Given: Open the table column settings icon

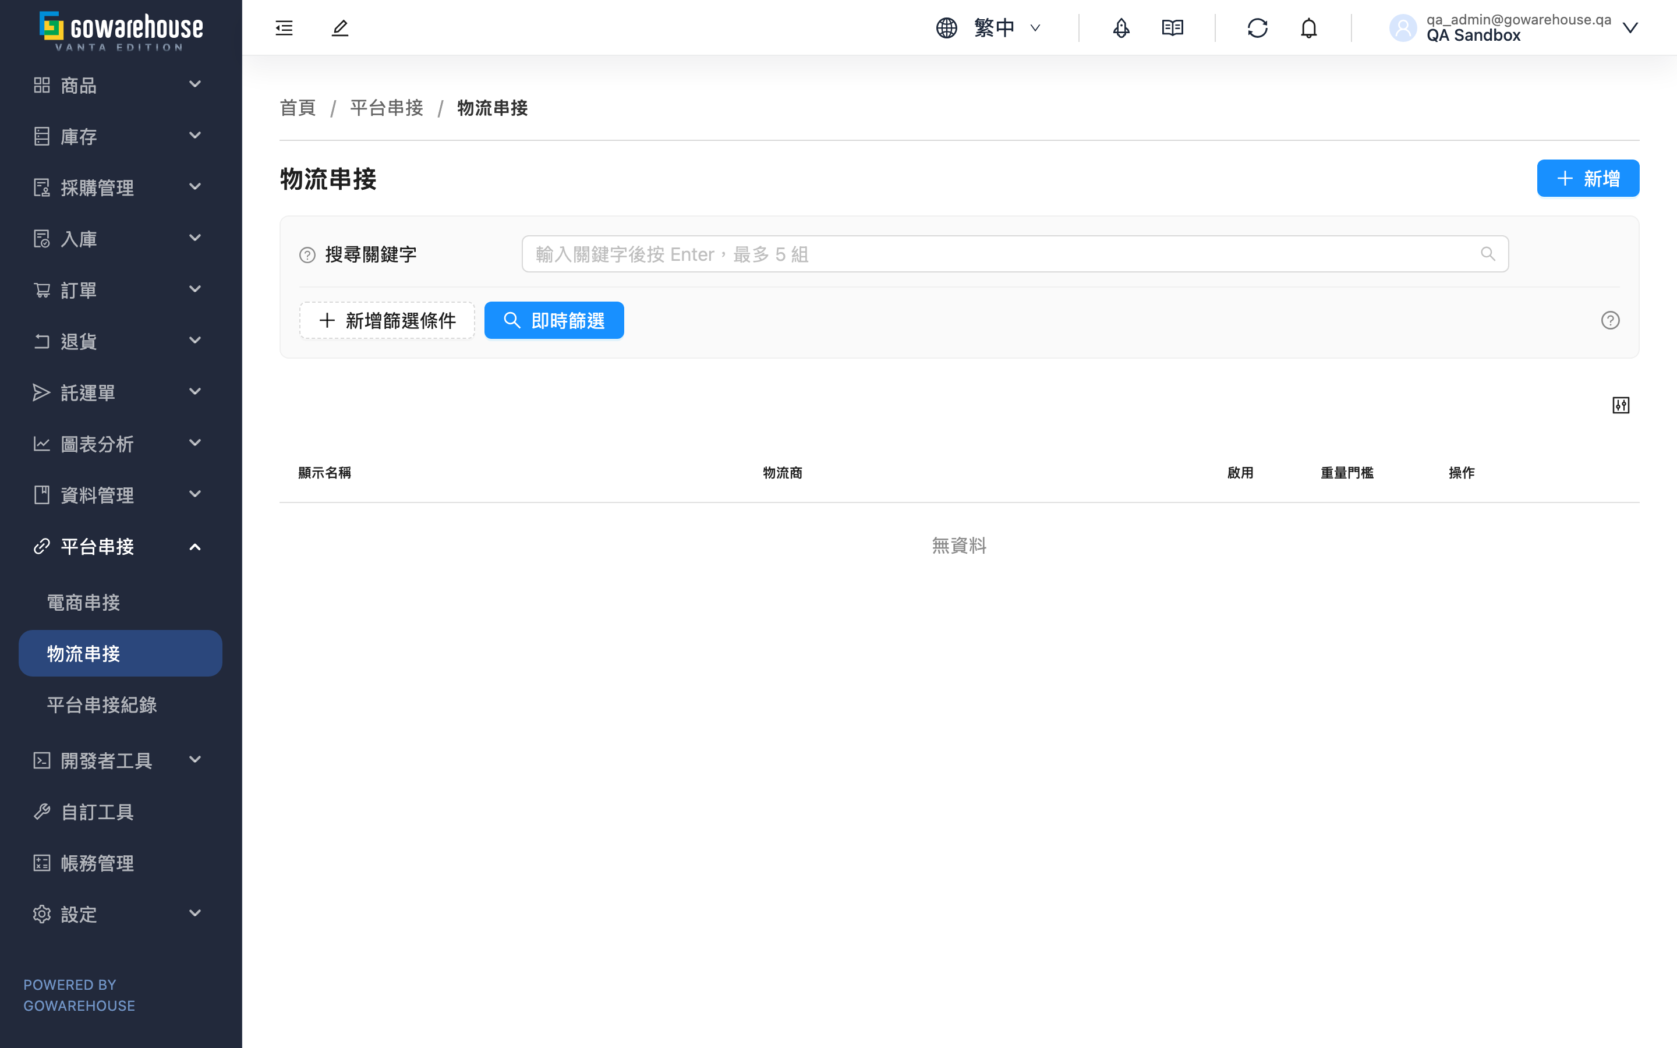Looking at the screenshot, I should pos(1621,405).
